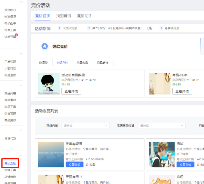Click the 活动商品列表 section heading
This screenshot has width=204, height=184.
tap(47, 111)
